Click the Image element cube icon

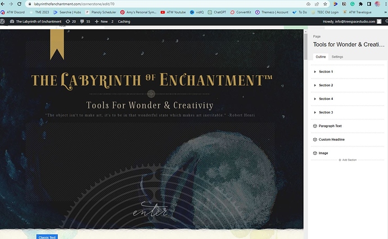click(315, 153)
